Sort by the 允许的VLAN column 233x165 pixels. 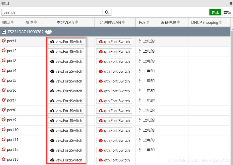tap(123, 22)
